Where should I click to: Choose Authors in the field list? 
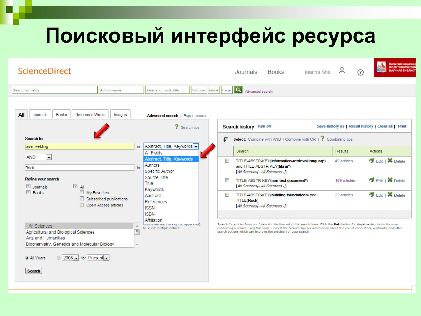(x=171, y=165)
